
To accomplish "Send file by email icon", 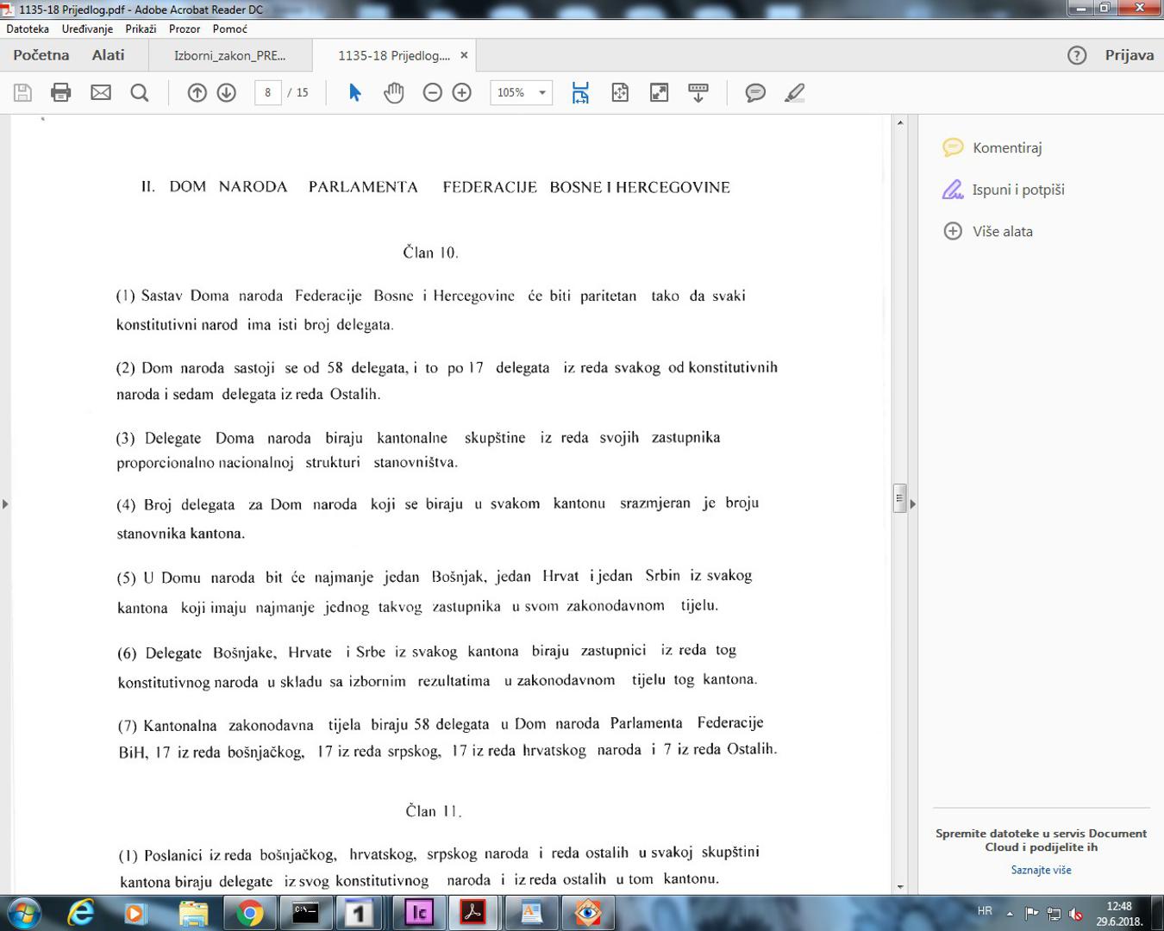I will point(101,92).
